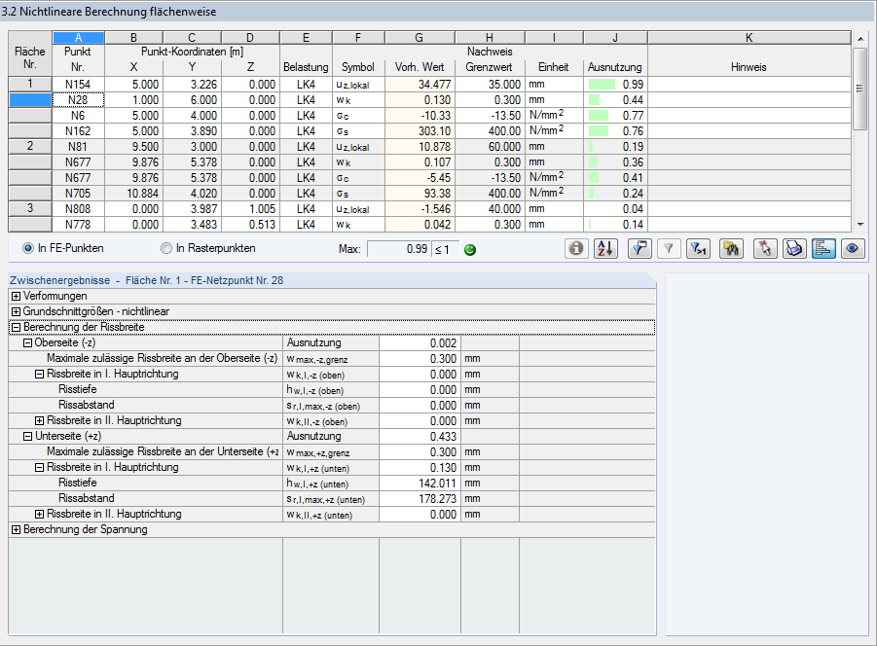Click the info icon button in toolbar
The height and width of the screenshot is (646, 877).
pos(576,248)
